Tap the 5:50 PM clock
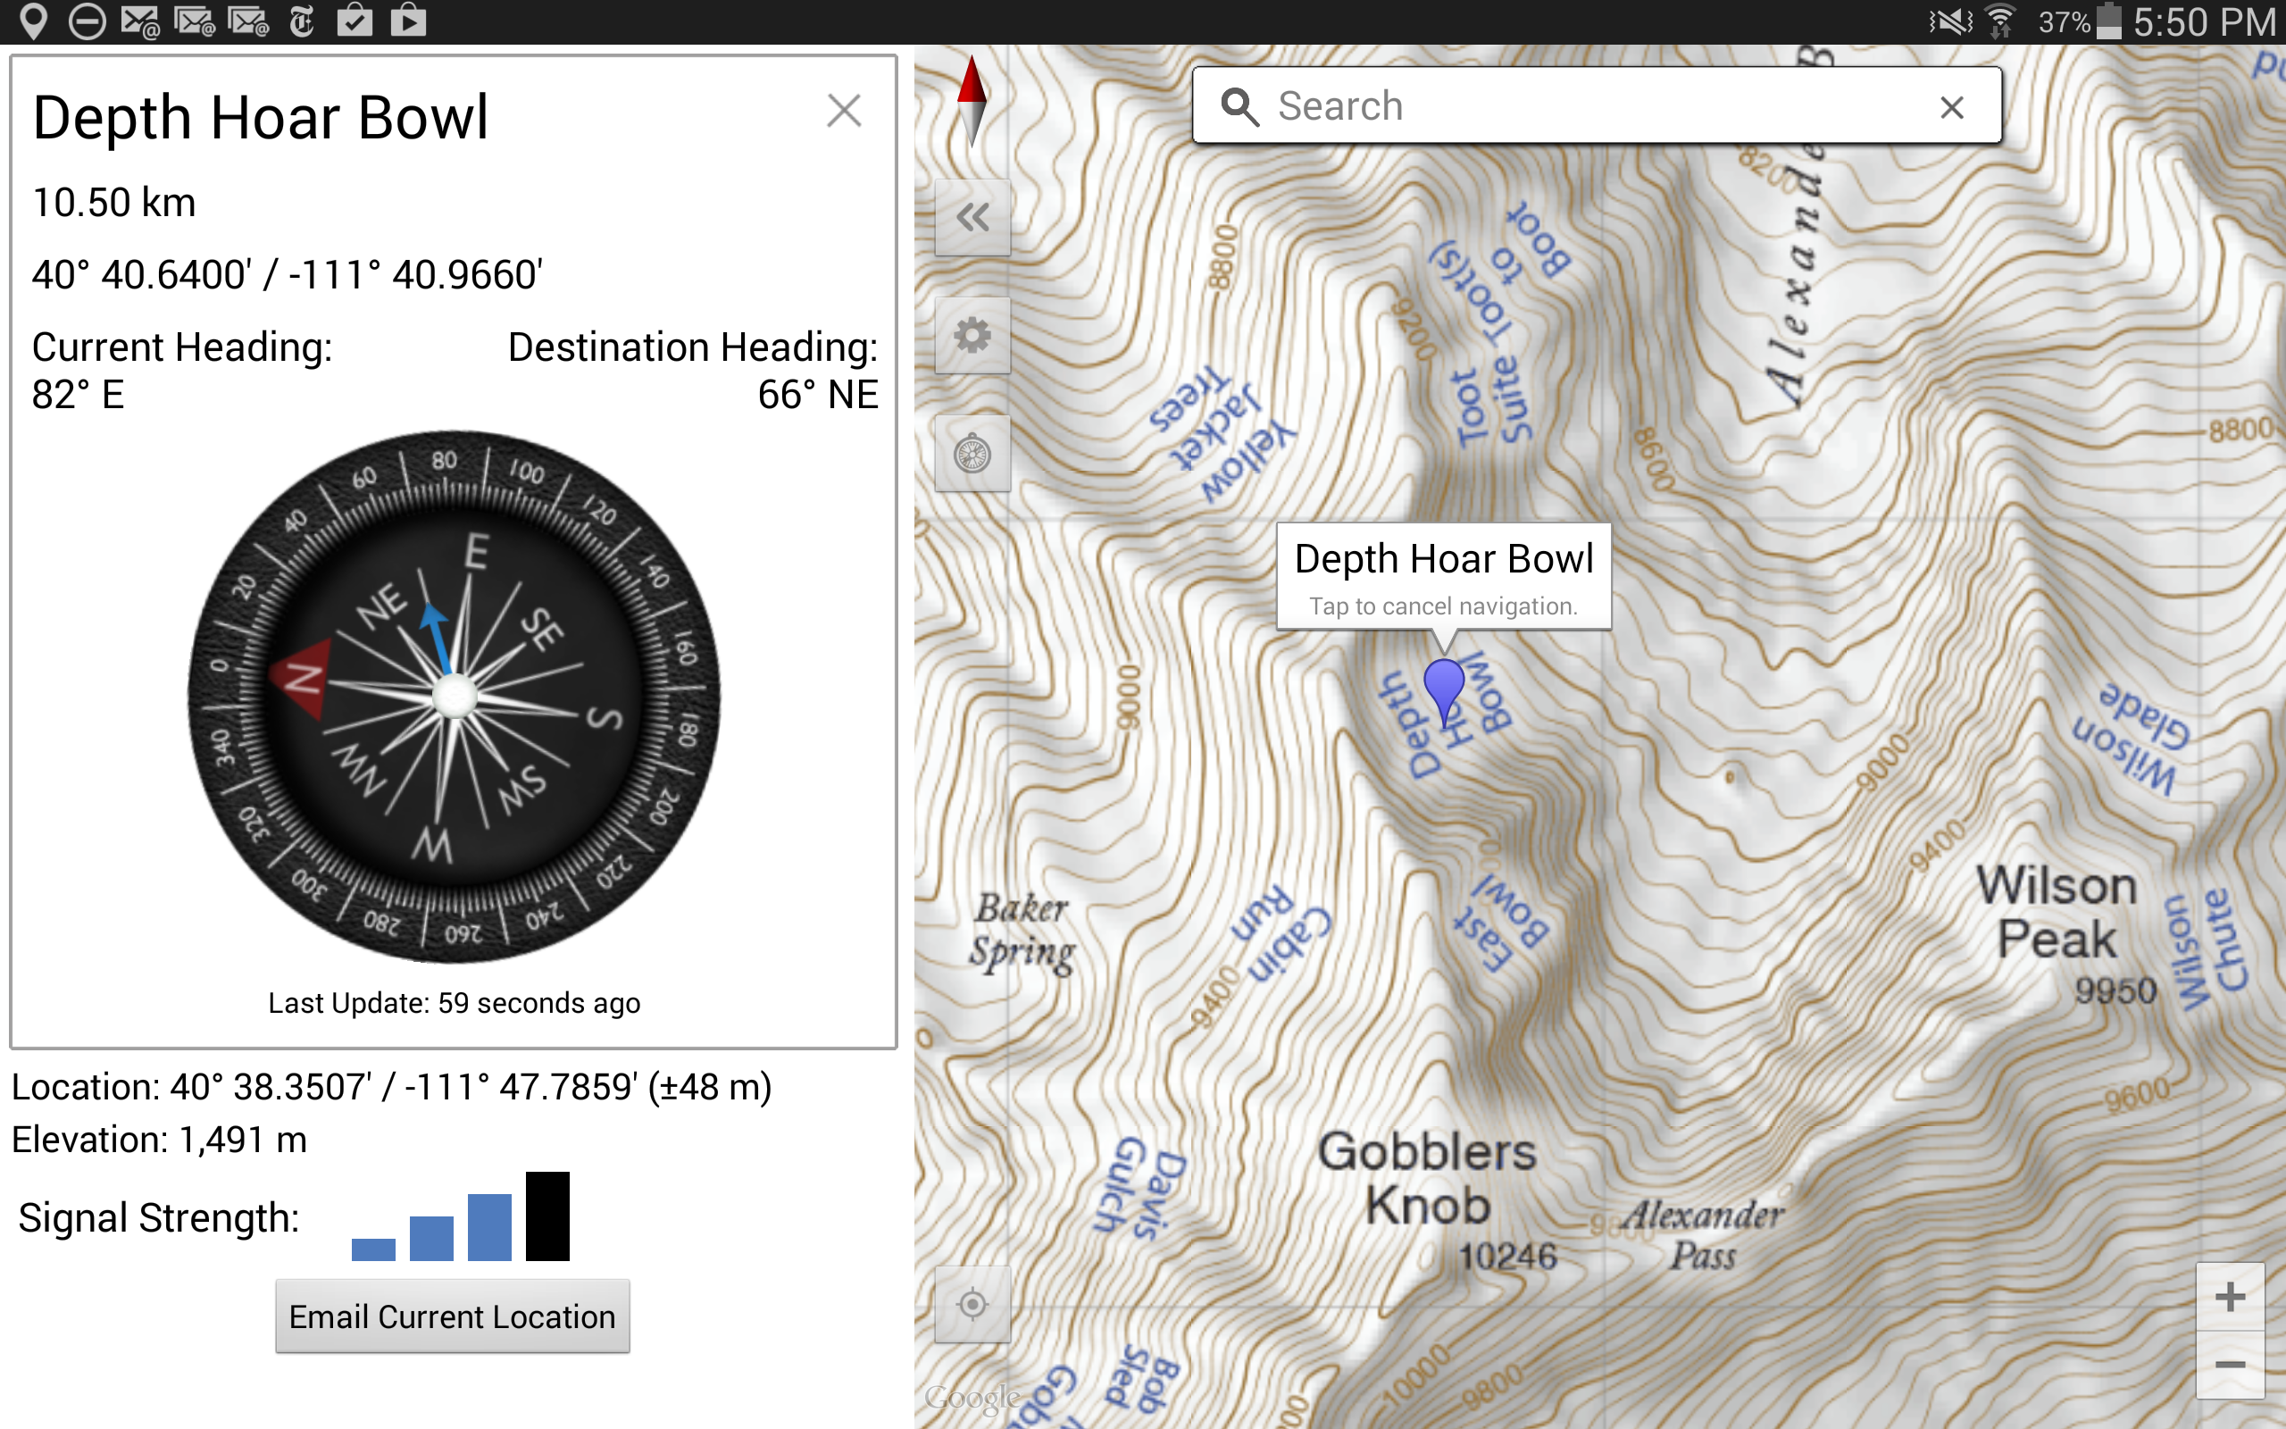The height and width of the screenshot is (1429, 2286). (x=2205, y=21)
